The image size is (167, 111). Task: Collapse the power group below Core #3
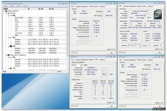click(8, 68)
